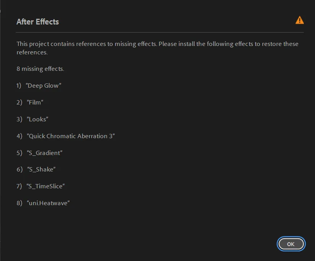Image resolution: width=315 pixels, height=261 pixels.
Task: Click the horizontal divider under the title
Action: tap(160, 33)
